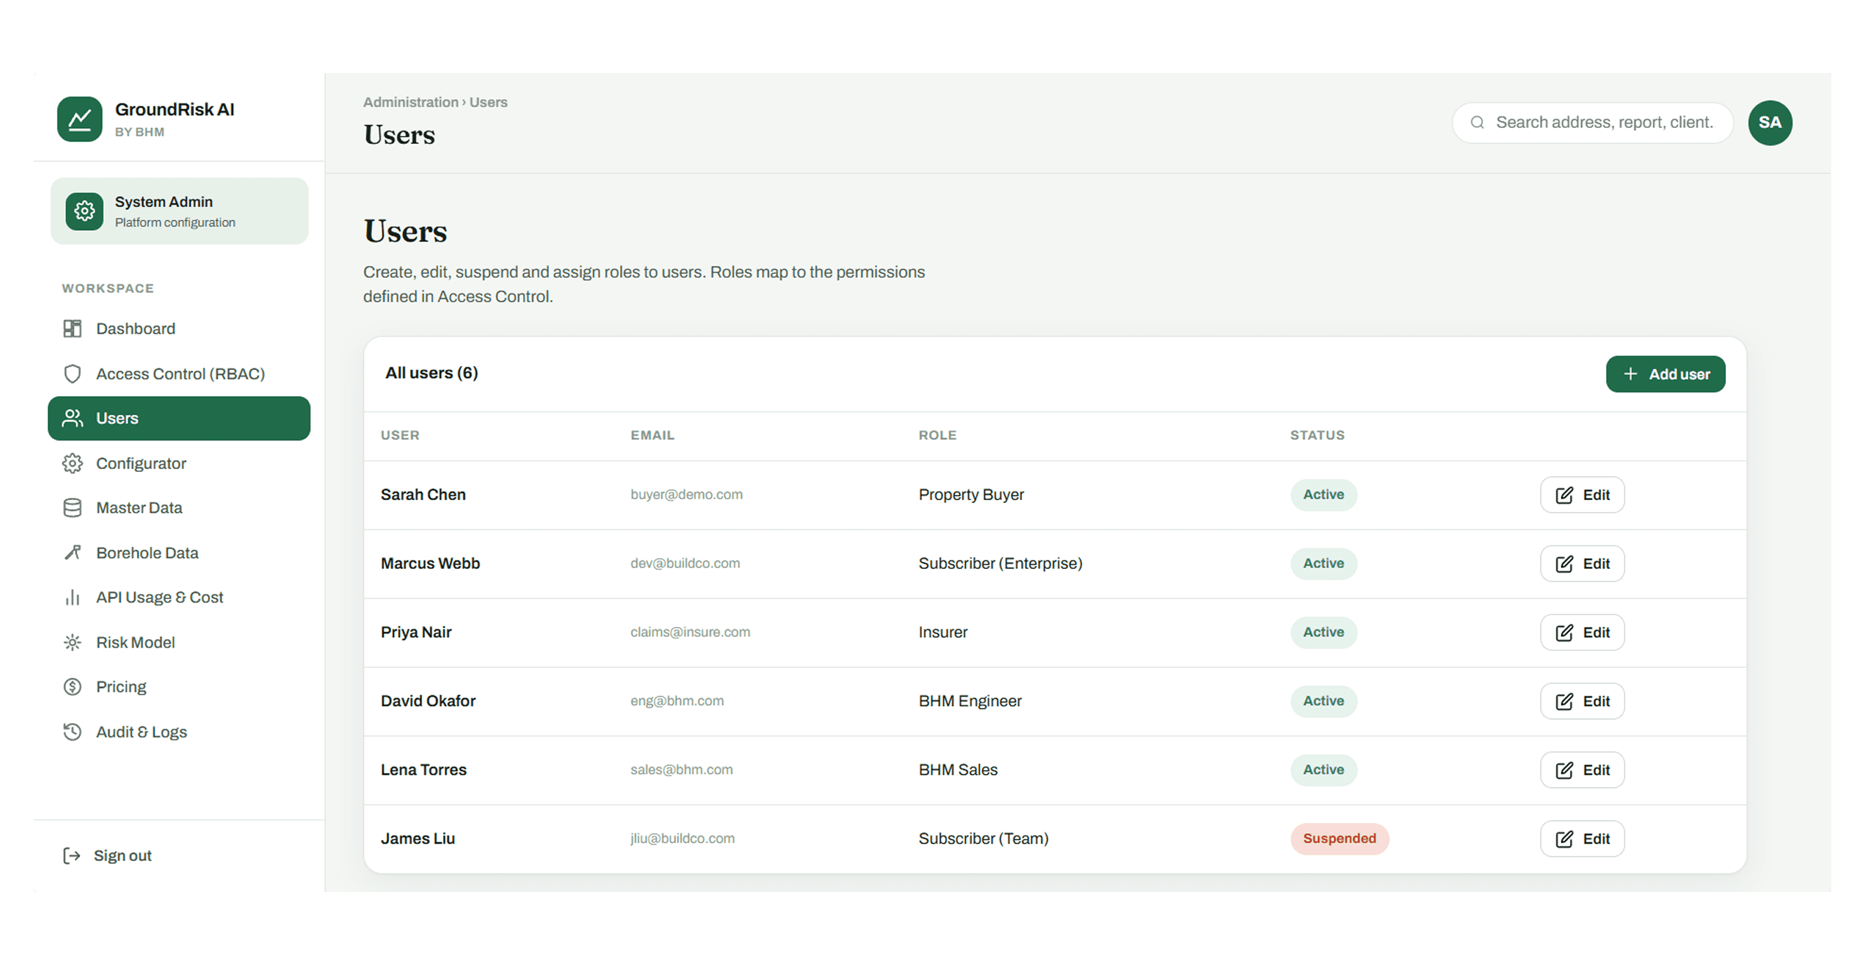The width and height of the screenshot is (1865, 965).
Task: Click the Access Control shield icon
Action: pos(72,374)
